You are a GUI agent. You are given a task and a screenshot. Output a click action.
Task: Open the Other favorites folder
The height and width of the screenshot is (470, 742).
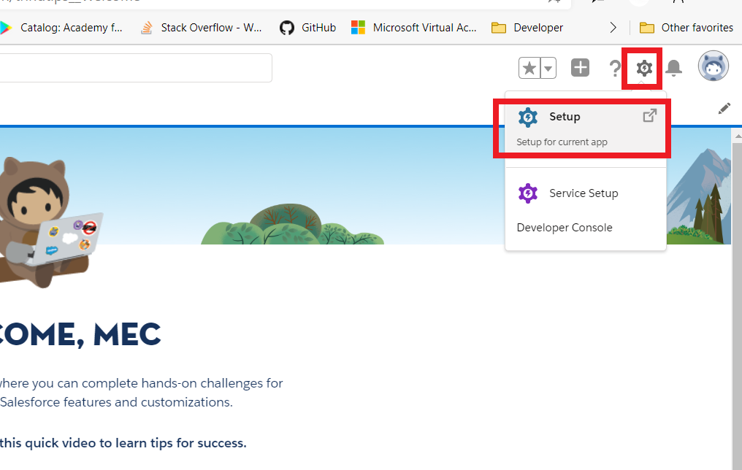click(x=685, y=27)
